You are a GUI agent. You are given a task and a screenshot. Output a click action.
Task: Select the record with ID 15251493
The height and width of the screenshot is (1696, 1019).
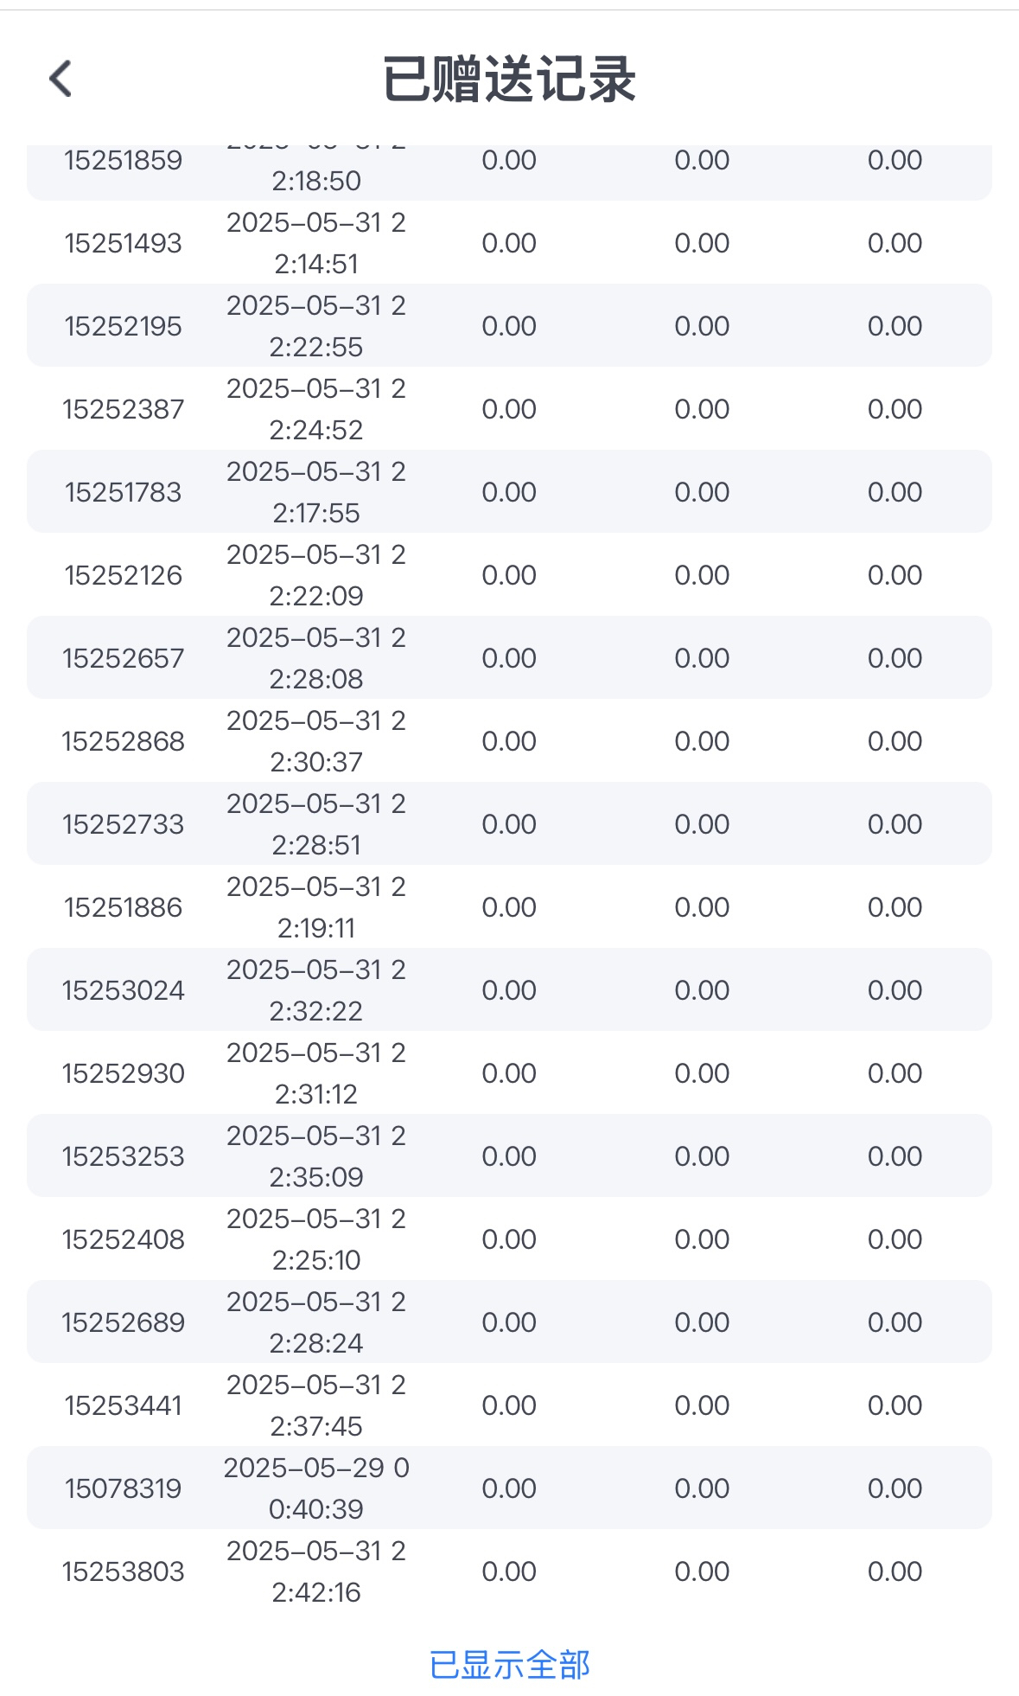(123, 243)
